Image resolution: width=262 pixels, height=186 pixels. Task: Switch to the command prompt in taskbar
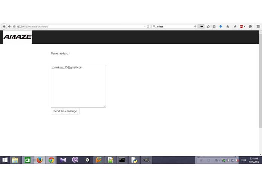point(122,160)
